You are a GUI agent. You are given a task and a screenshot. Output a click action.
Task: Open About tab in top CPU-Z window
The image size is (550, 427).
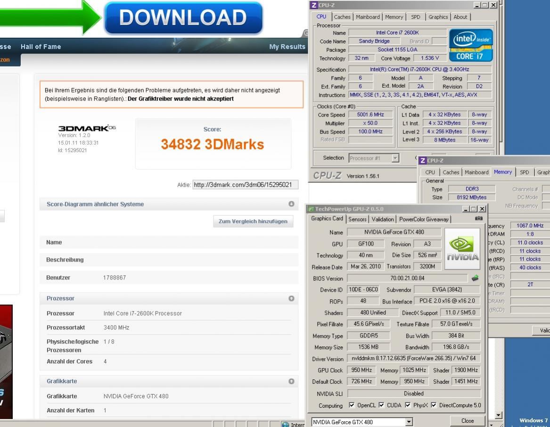tap(460, 17)
